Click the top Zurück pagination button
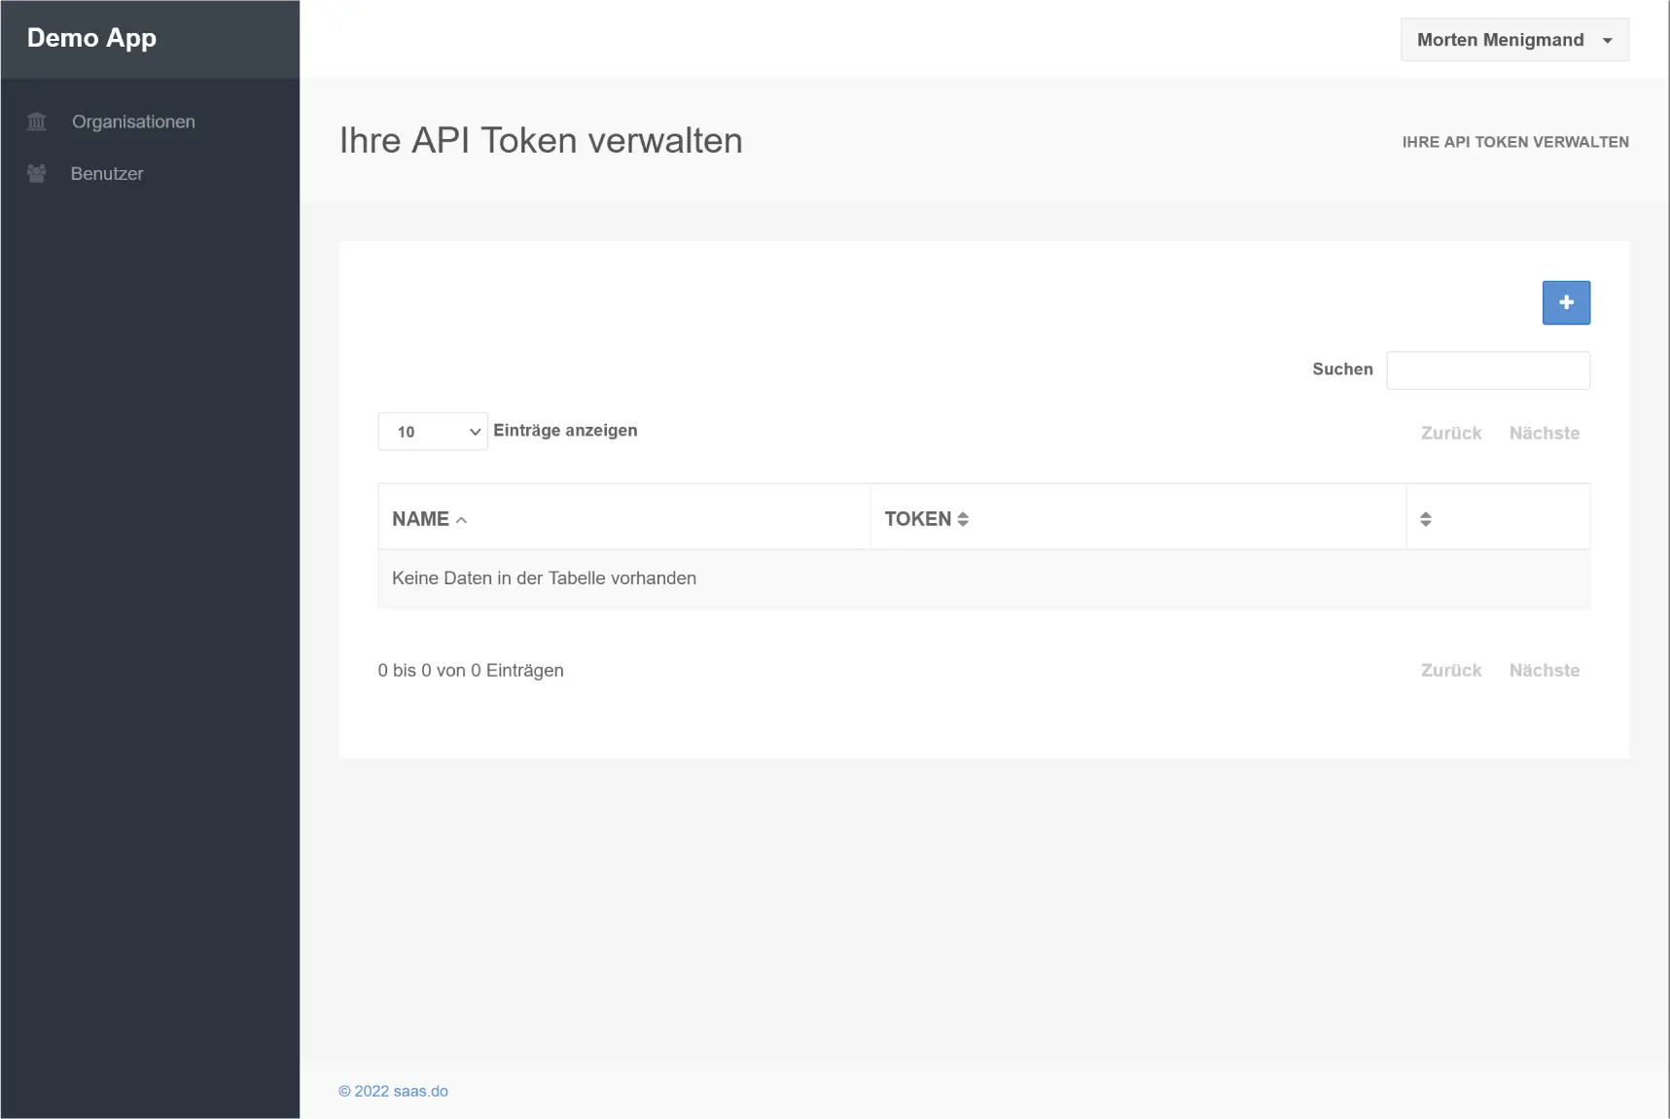 (x=1450, y=434)
